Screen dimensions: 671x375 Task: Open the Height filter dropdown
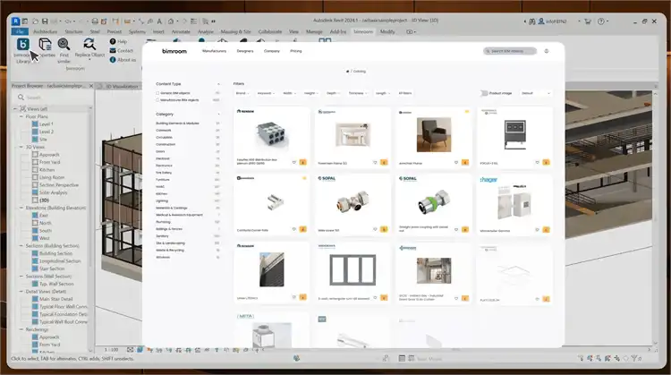(311, 93)
